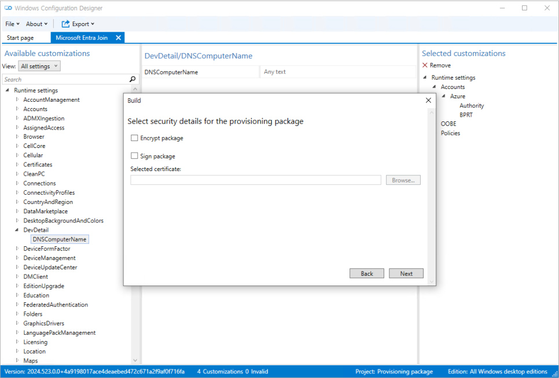Select the DeviceUpdateCenter tree item

[x=50, y=267]
